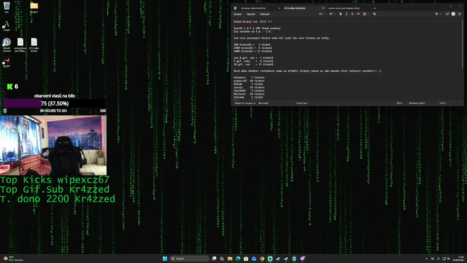467x263 pixels.
Task: Close the 67.2 válka Kicksů.txt tab
Action: [323, 8]
